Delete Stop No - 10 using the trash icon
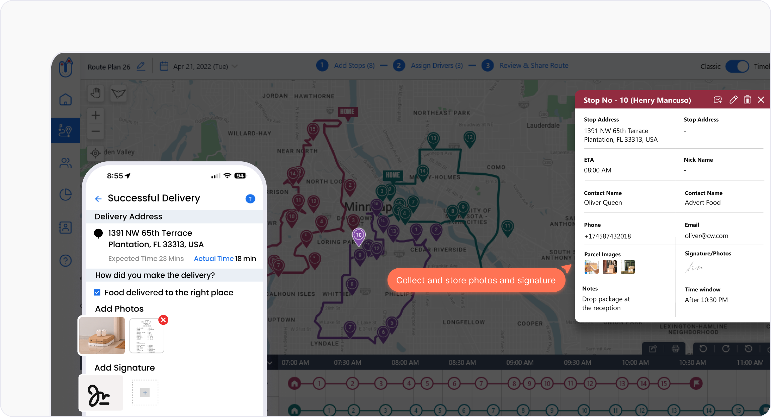Image resolution: width=771 pixels, height=417 pixels. tap(748, 100)
